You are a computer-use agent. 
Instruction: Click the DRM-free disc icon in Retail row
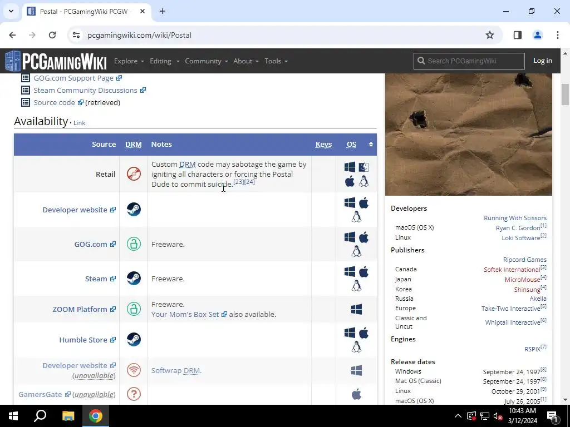pos(134,174)
